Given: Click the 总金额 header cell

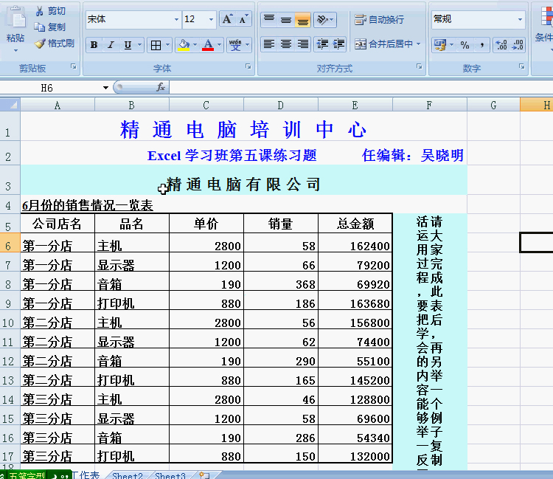Looking at the screenshot, I should (x=355, y=224).
